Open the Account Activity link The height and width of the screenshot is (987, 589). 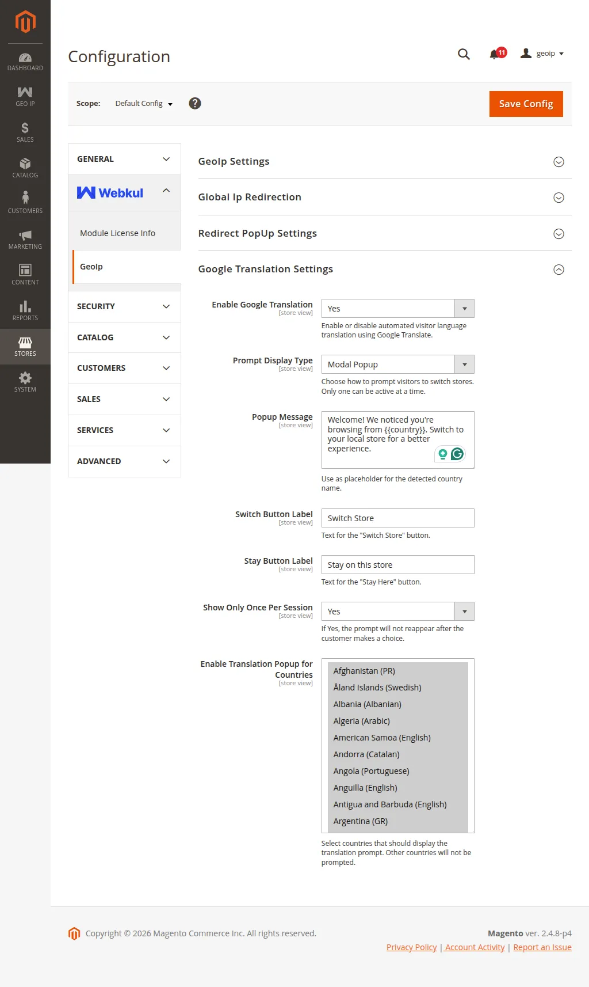(x=475, y=947)
